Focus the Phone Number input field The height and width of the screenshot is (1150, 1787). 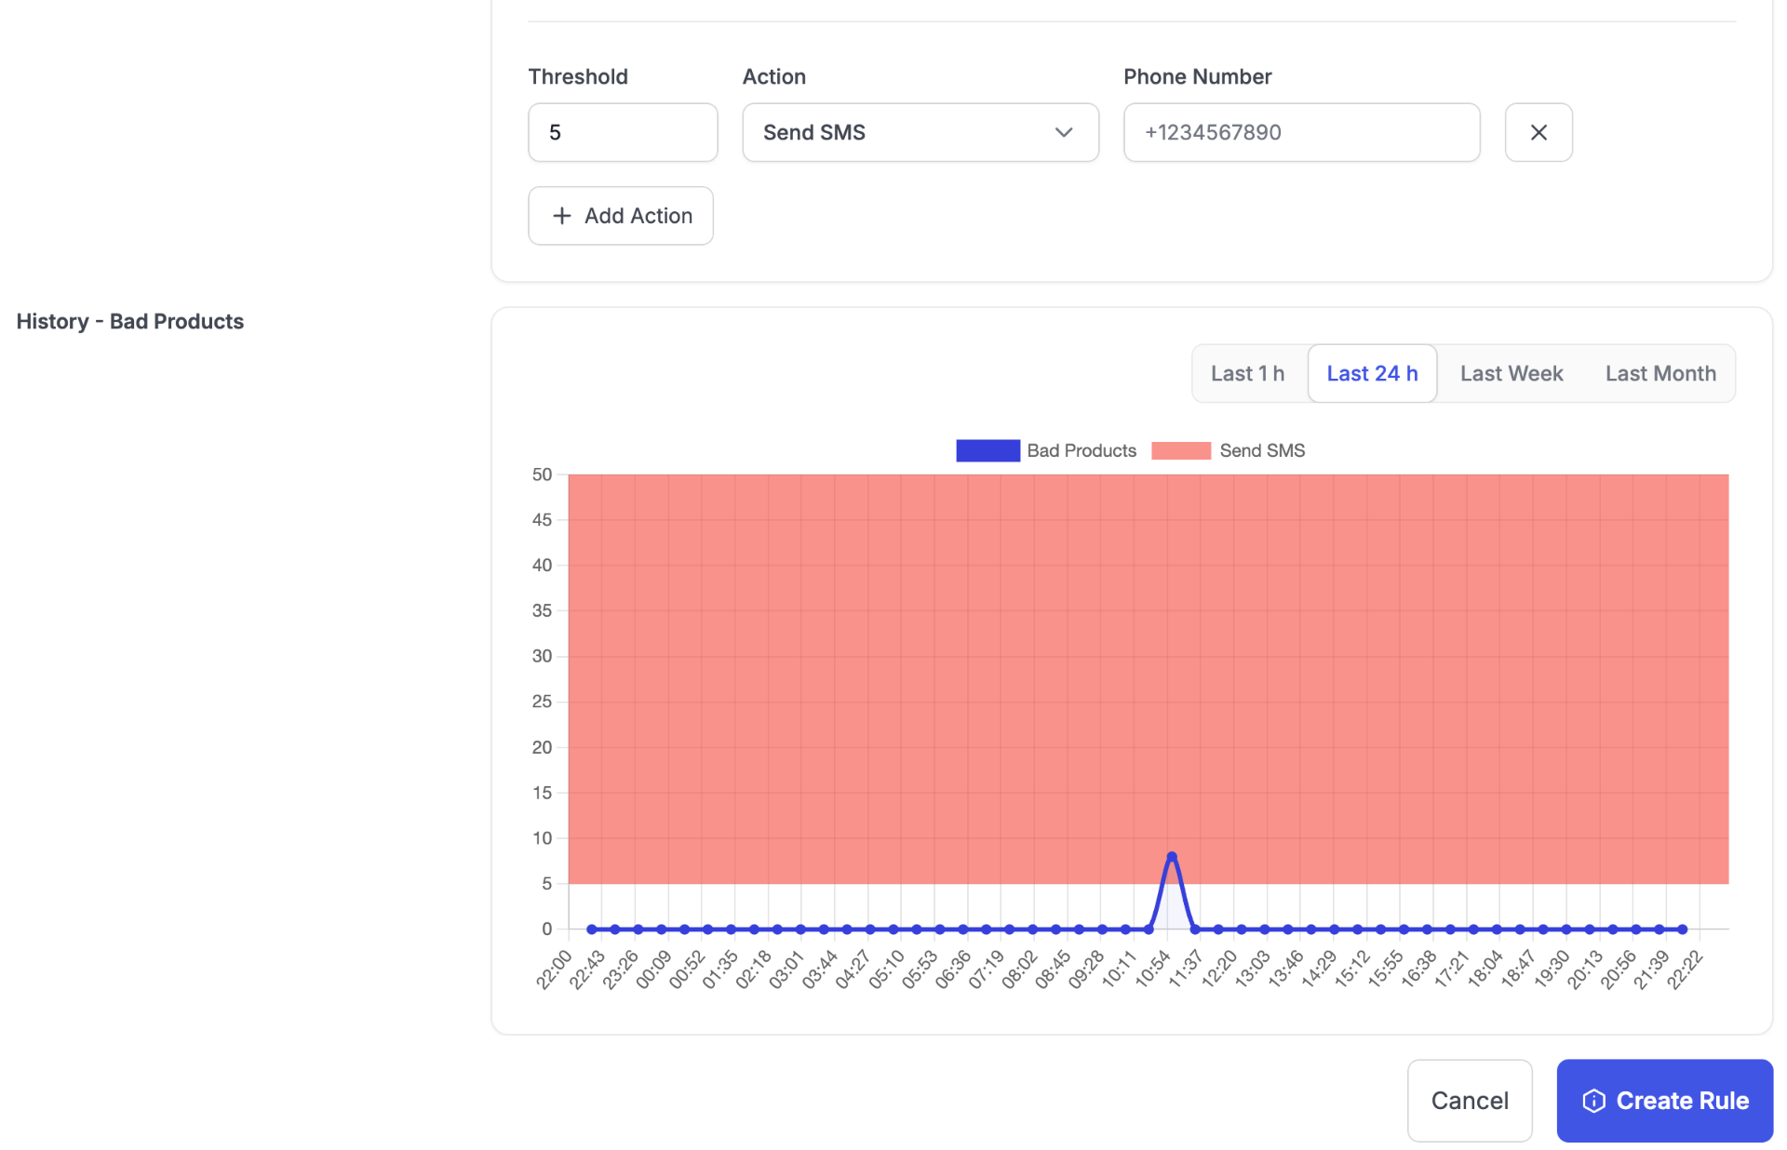(x=1301, y=132)
